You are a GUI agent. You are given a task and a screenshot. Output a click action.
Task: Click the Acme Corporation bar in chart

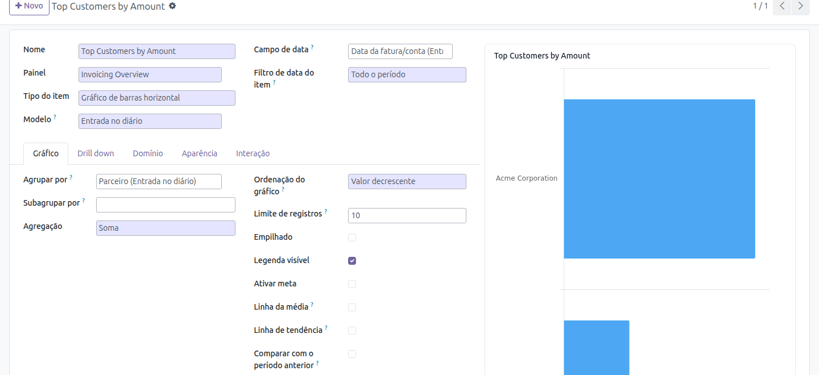(660, 179)
